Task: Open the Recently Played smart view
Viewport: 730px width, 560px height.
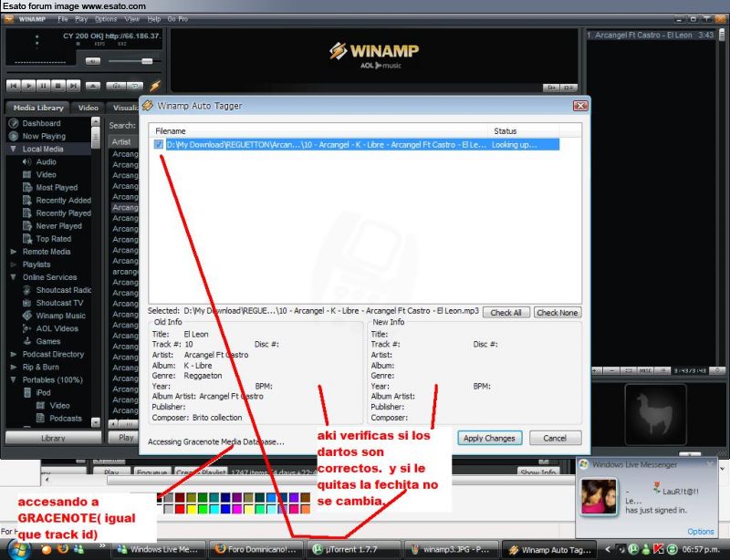Action: click(x=63, y=213)
